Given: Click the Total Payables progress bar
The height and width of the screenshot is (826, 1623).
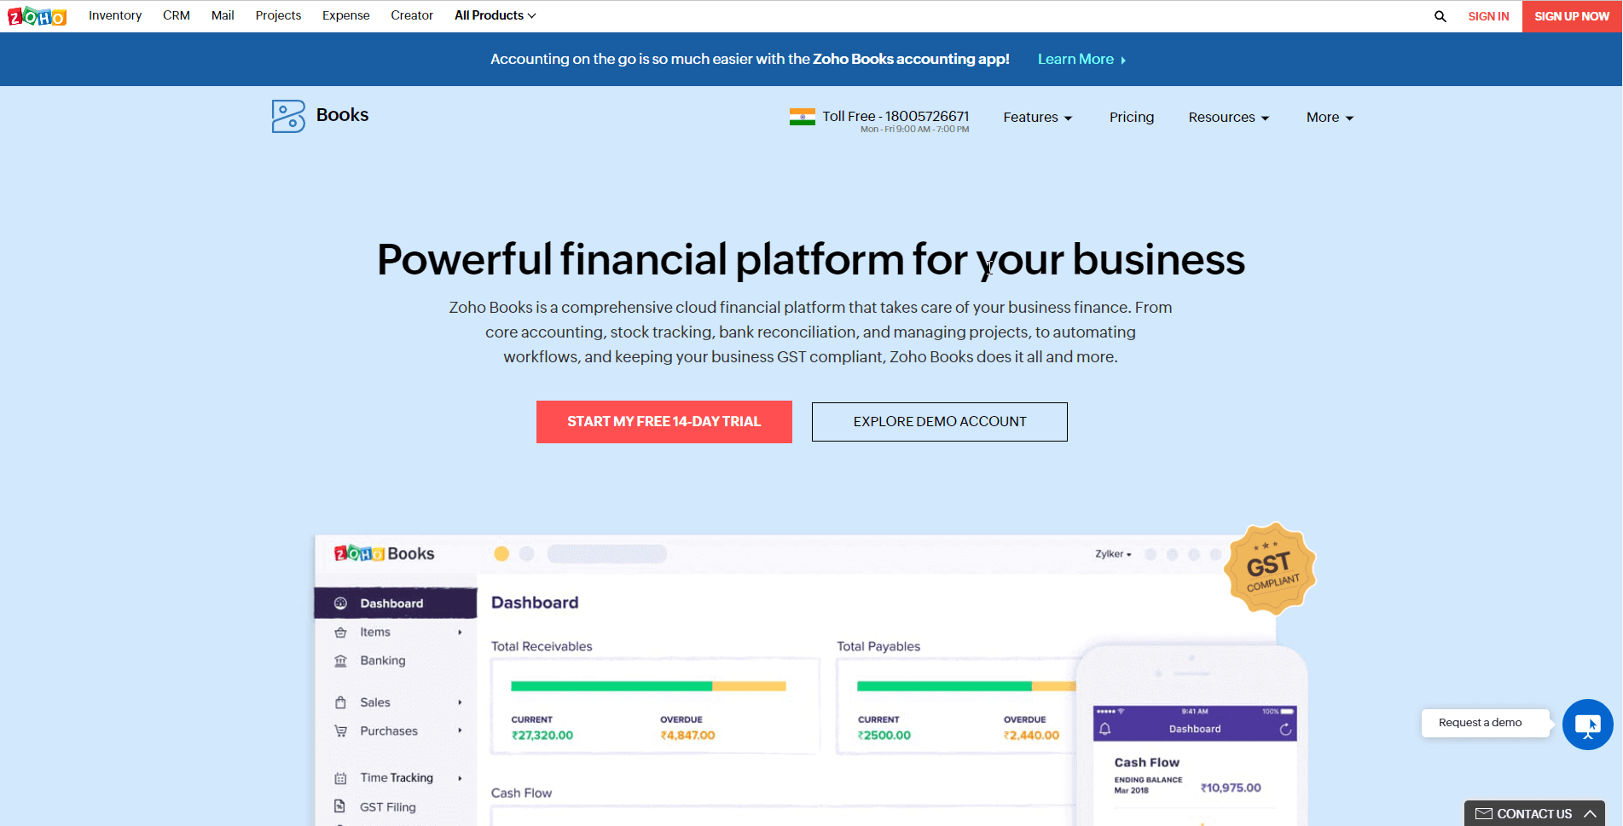Looking at the screenshot, I should (966, 686).
